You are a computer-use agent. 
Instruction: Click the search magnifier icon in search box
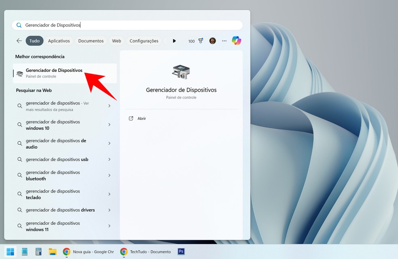coord(19,25)
